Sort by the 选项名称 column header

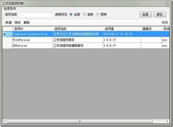pos(78,29)
